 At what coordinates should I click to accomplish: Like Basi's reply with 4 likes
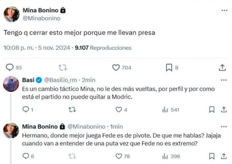119,110
